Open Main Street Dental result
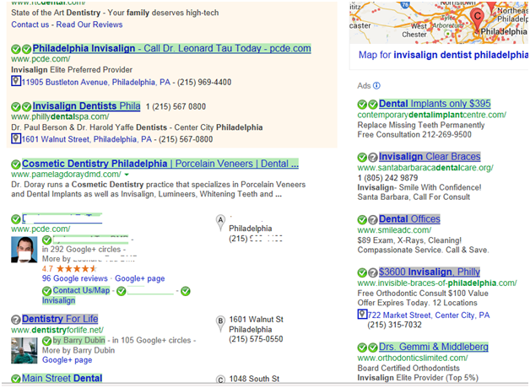Viewport: 530px width, 388px height. [x=62, y=378]
